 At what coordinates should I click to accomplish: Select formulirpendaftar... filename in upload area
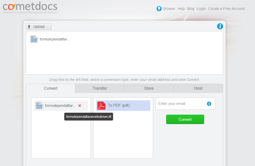[55, 39]
